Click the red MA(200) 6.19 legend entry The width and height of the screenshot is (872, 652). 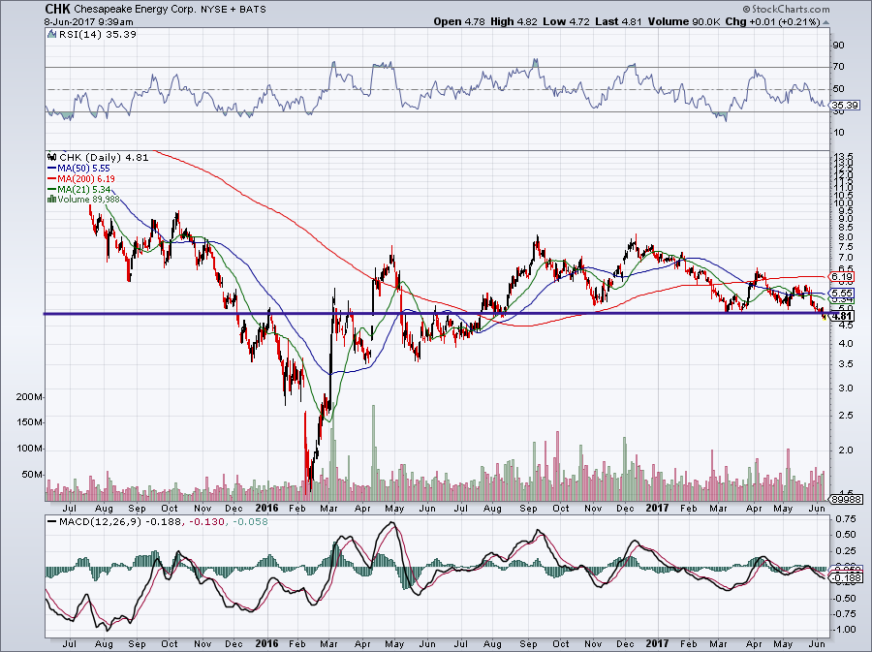pos(81,178)
